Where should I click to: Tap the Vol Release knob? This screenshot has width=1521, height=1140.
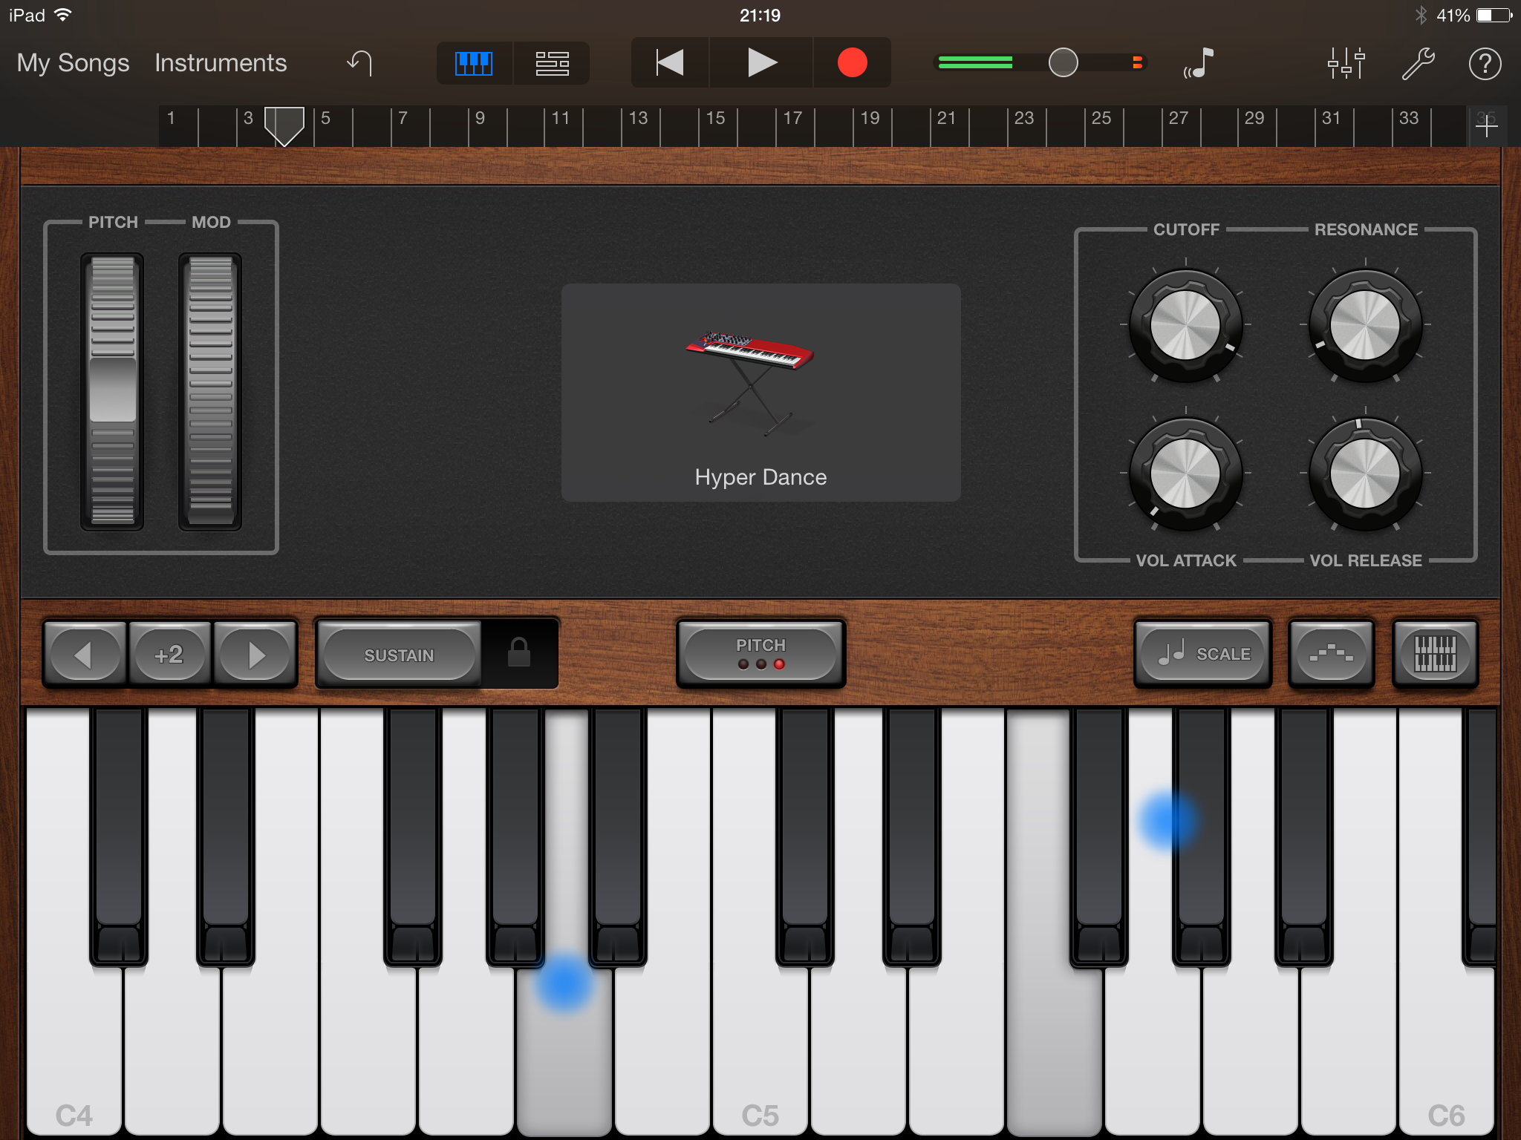tap(1365, 474)
